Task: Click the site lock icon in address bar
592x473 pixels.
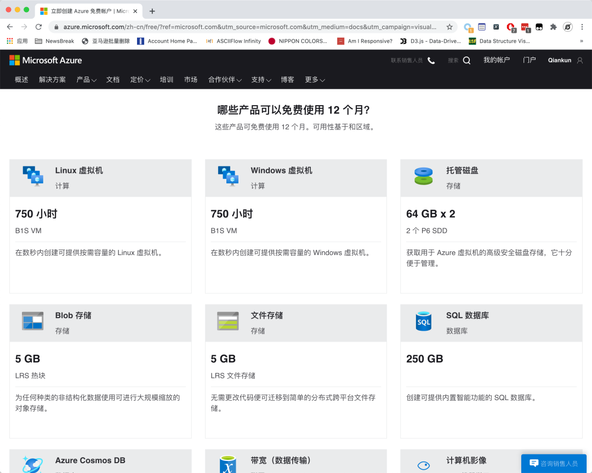Action: (x=56, y=27)
